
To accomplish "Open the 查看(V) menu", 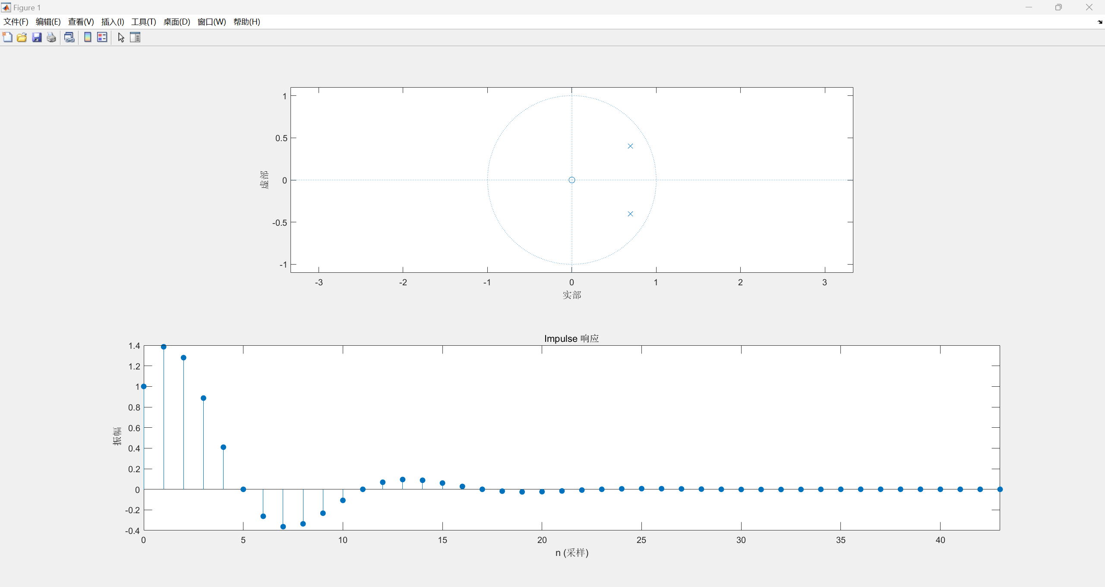I will tap(81, 22).
